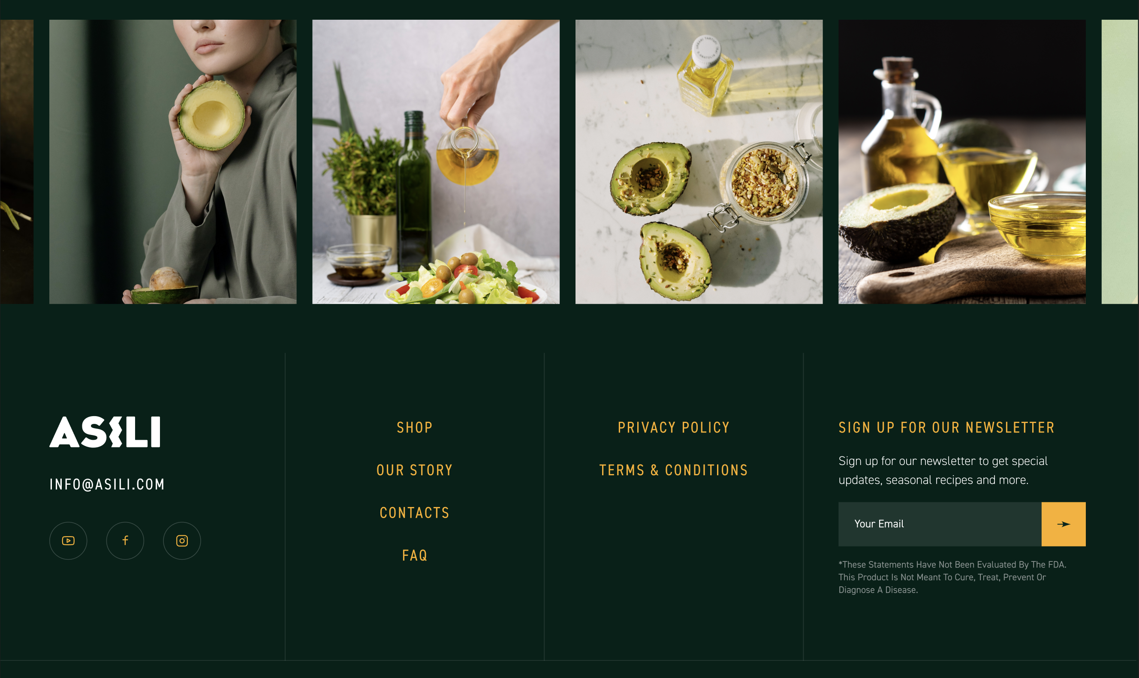Click the info@asili.com email address
This screenshot has width=1139, height=678.
[107, 484]
